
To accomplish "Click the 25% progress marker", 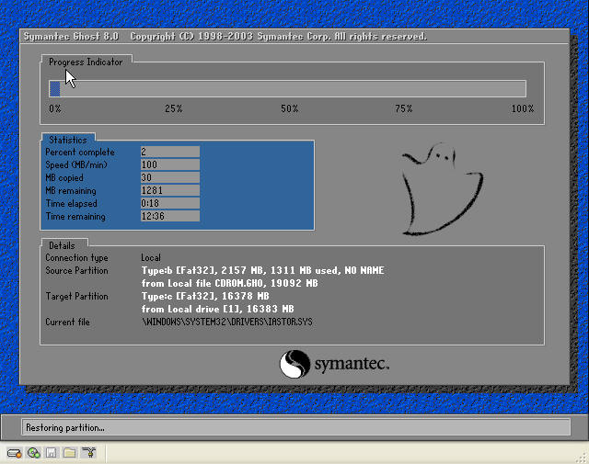I will click(174, 108).
